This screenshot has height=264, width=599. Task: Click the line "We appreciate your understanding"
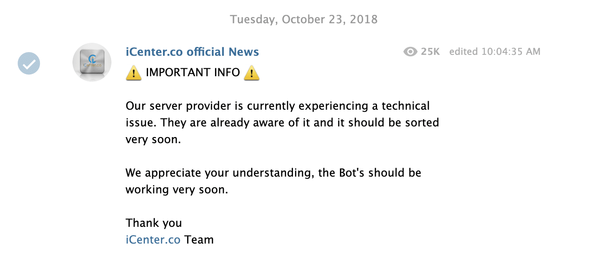273,173
